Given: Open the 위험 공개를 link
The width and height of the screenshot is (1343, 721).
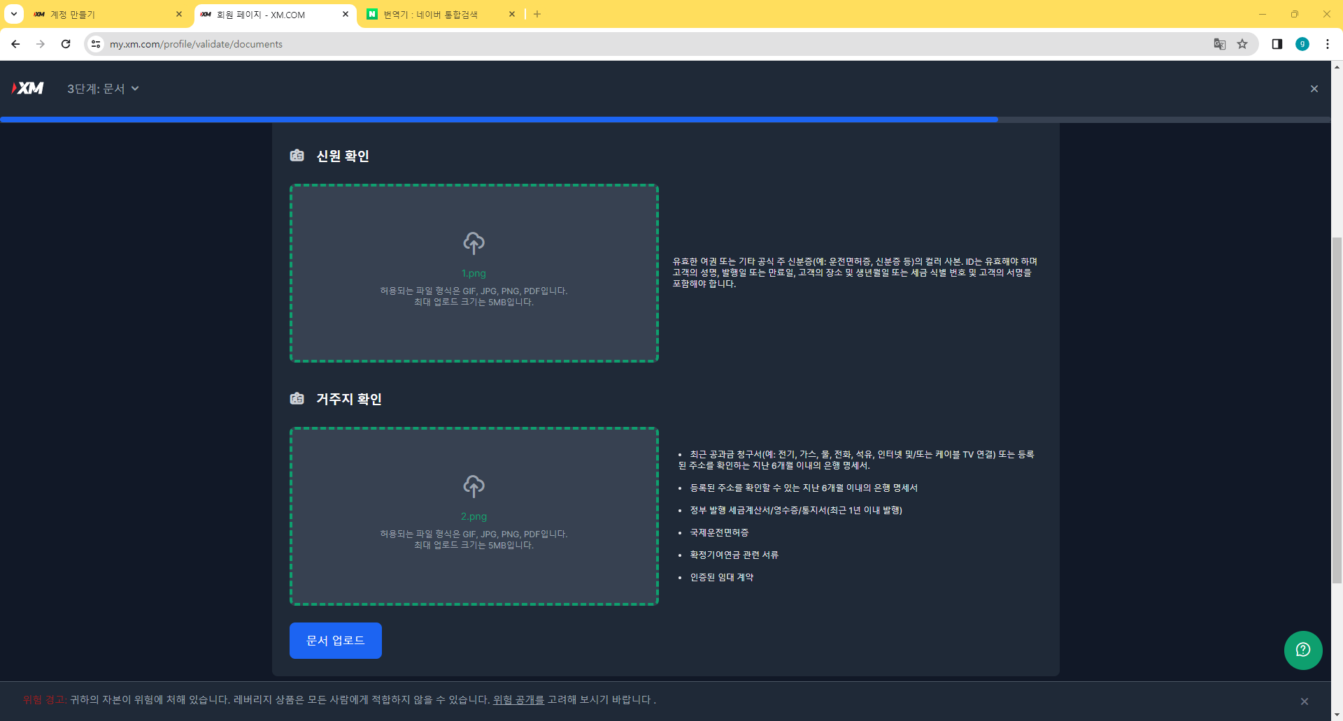Looking at the screenshot, I should coord(518,699).
